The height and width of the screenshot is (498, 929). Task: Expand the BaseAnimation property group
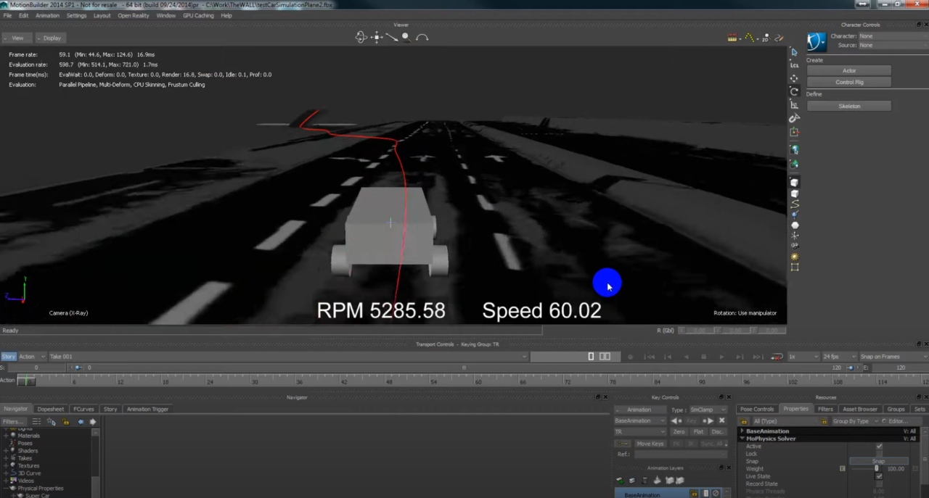tap(742, 431)
